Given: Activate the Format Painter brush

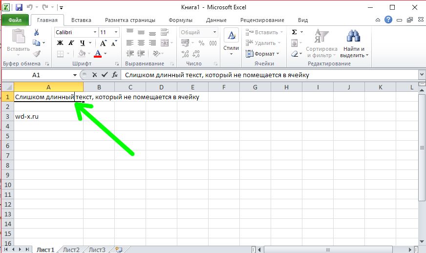Looking at the screenshot, I should pyautogui.click(x=37, y=54).
